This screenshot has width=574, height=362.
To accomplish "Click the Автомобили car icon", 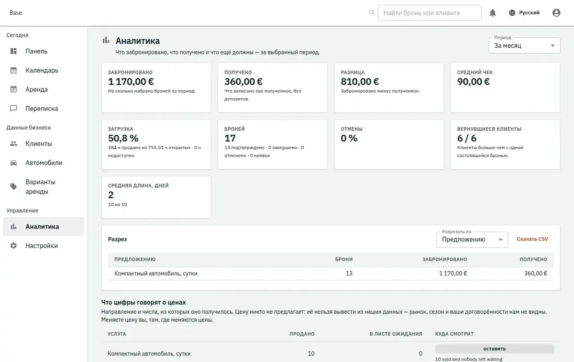I will [13, 163].
